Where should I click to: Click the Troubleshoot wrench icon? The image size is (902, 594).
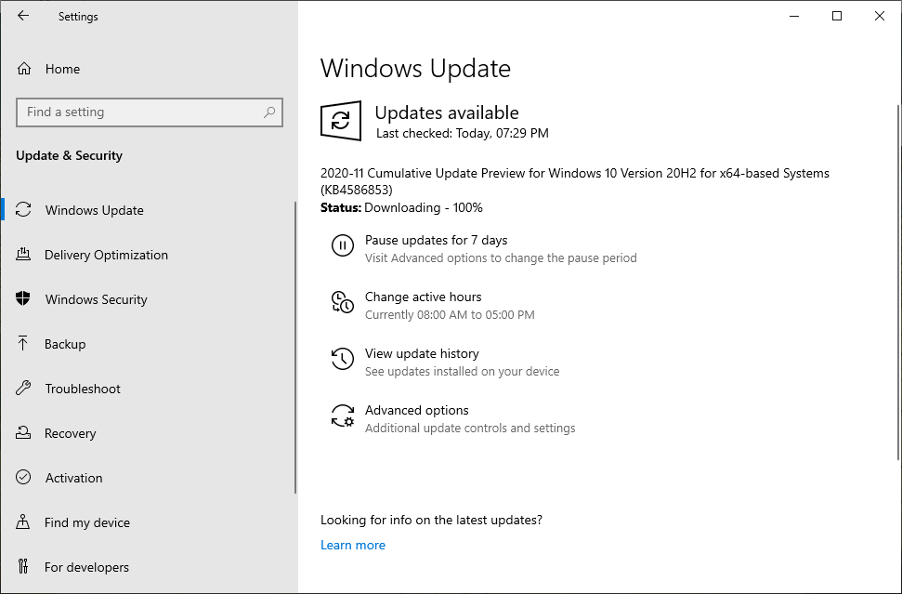coord(23,388)
